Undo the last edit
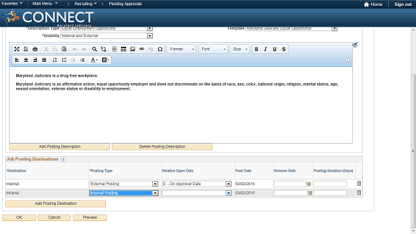This screenshot has width=416, height=234. click(x=75, y=49)
